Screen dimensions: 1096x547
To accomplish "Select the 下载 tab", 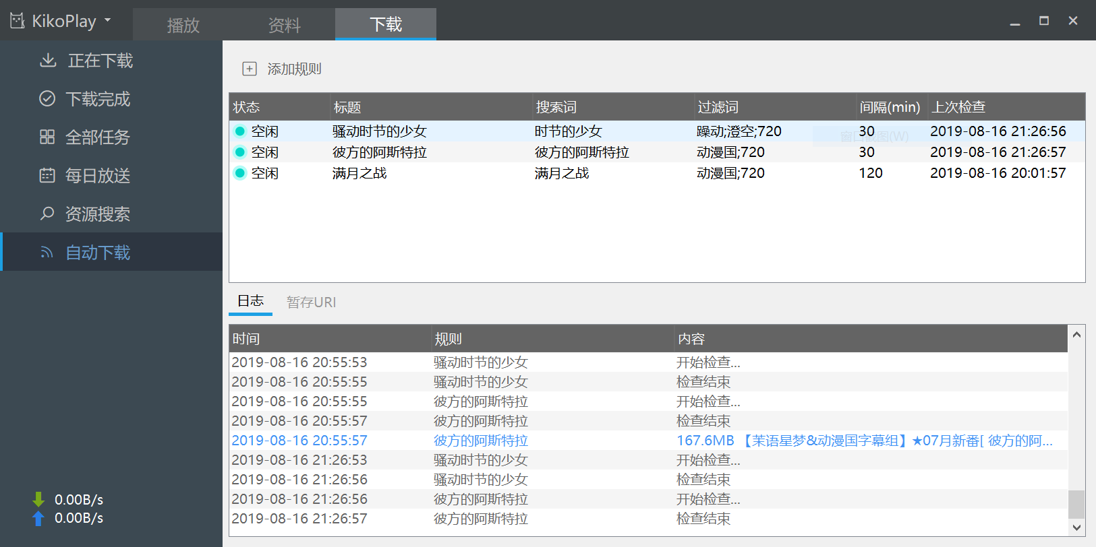I will click(386, 24).
